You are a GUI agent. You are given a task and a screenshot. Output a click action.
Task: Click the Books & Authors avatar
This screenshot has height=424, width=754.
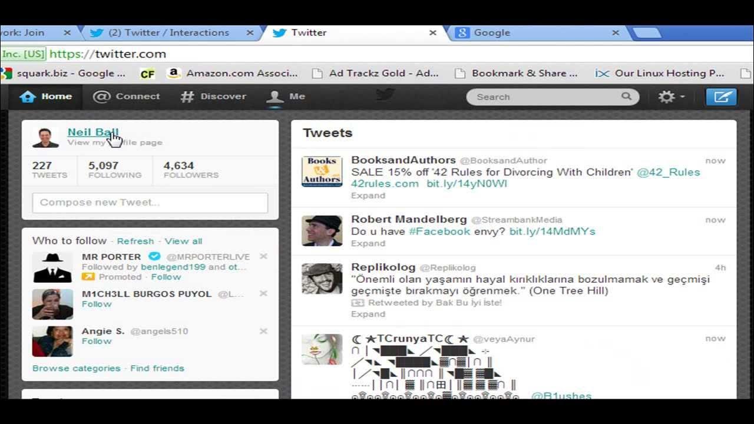(322, 171)
